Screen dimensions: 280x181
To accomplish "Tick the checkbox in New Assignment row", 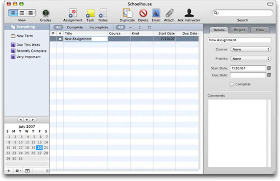I will (60, 39).
